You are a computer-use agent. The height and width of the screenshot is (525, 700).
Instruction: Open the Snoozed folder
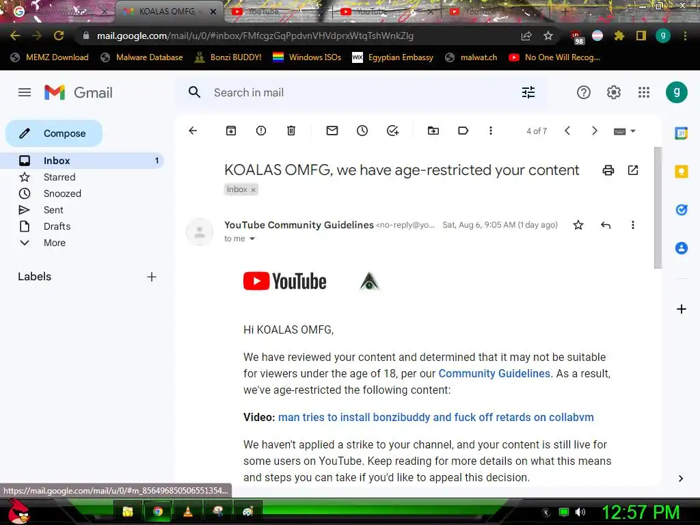pos(82,193)
